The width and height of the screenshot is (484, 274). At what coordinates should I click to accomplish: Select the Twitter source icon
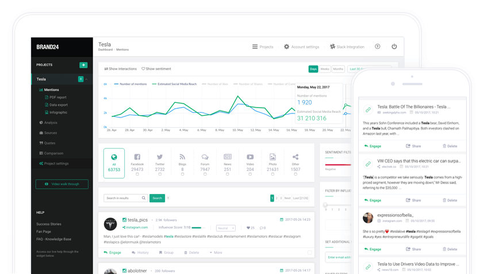click(x=160, y=157)
